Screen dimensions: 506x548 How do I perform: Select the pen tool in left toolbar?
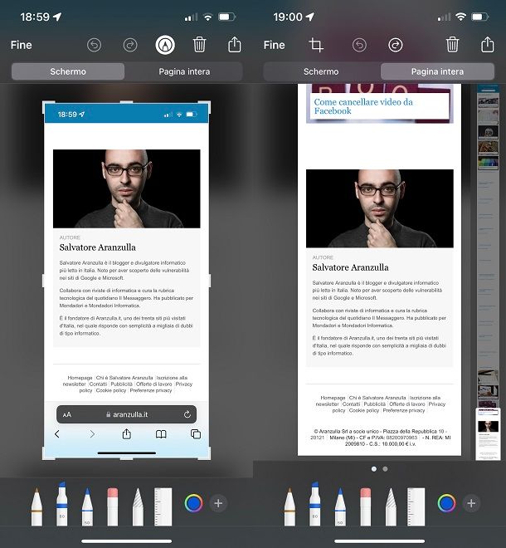point(36,507)
